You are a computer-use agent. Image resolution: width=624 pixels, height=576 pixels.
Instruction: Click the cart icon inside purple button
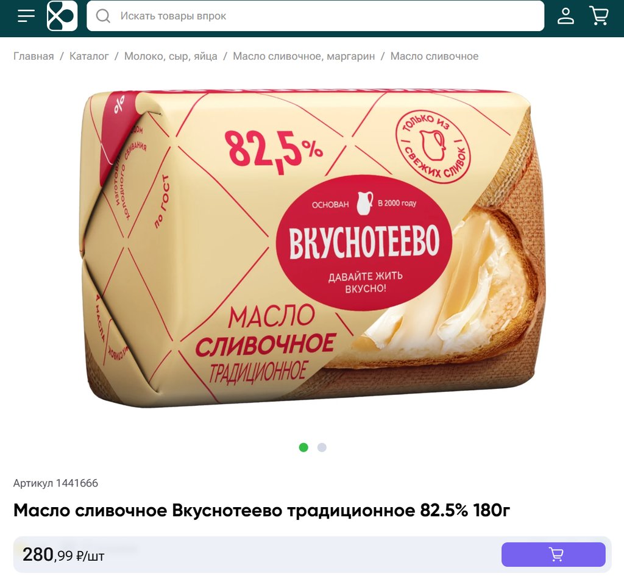(556, 555)
